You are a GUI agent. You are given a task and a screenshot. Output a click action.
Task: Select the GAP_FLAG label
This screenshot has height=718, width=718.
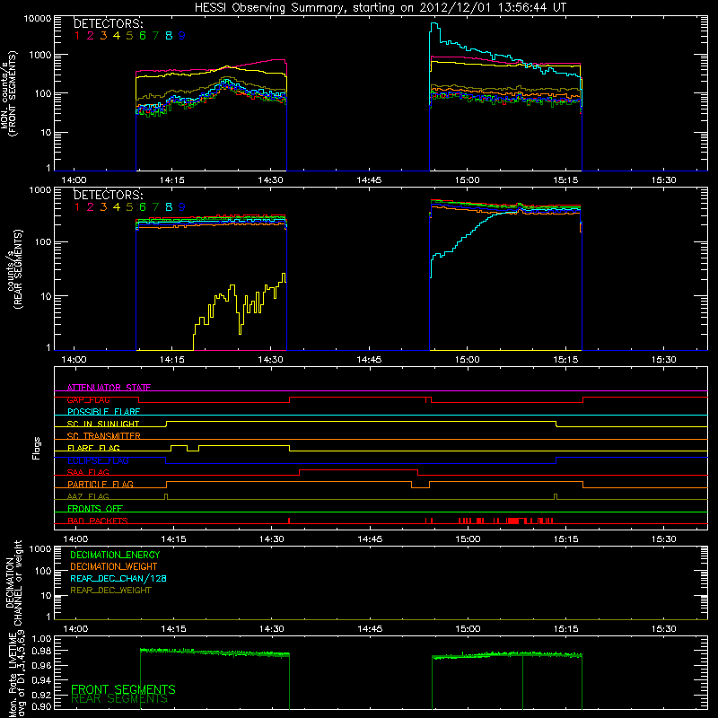[88, 399]
